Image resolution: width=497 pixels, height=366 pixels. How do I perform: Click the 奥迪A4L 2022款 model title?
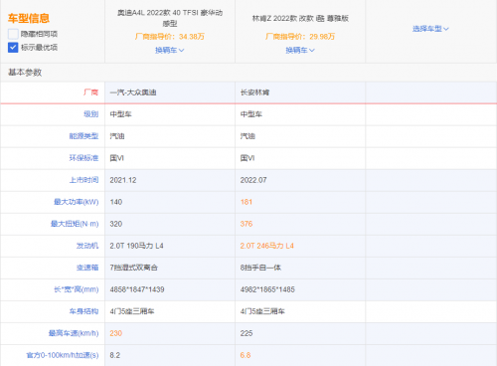pos(170,18)
